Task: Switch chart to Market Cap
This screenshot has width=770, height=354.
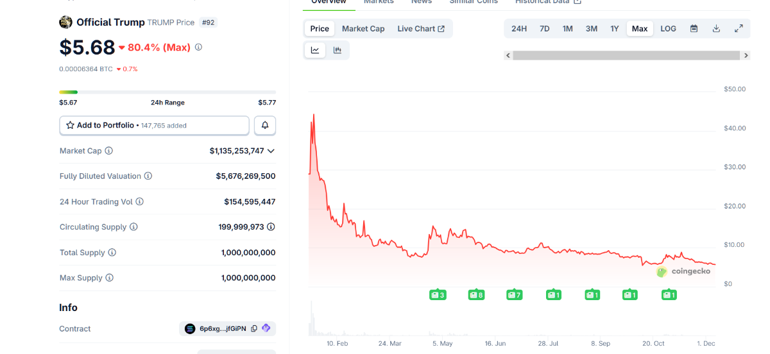Action: [363, 29]
